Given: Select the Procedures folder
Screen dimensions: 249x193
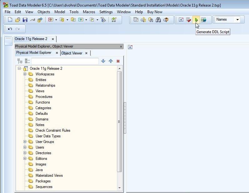Looking at the screenshot, I should tap(44, 97).
